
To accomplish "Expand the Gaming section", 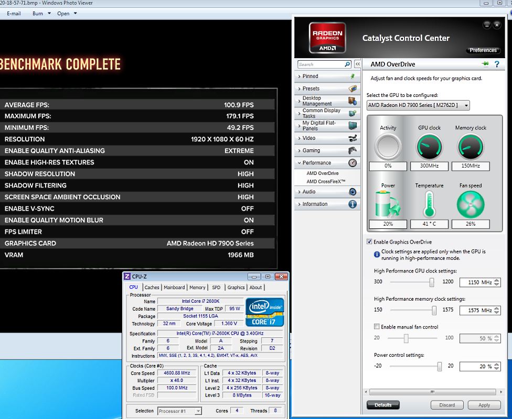I will coord(300,151).
